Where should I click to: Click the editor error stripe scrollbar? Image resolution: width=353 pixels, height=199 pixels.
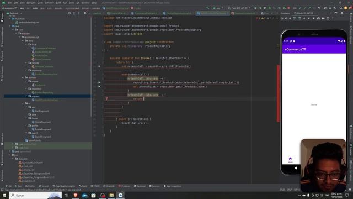pyautogui.click(x=278, y=93)
